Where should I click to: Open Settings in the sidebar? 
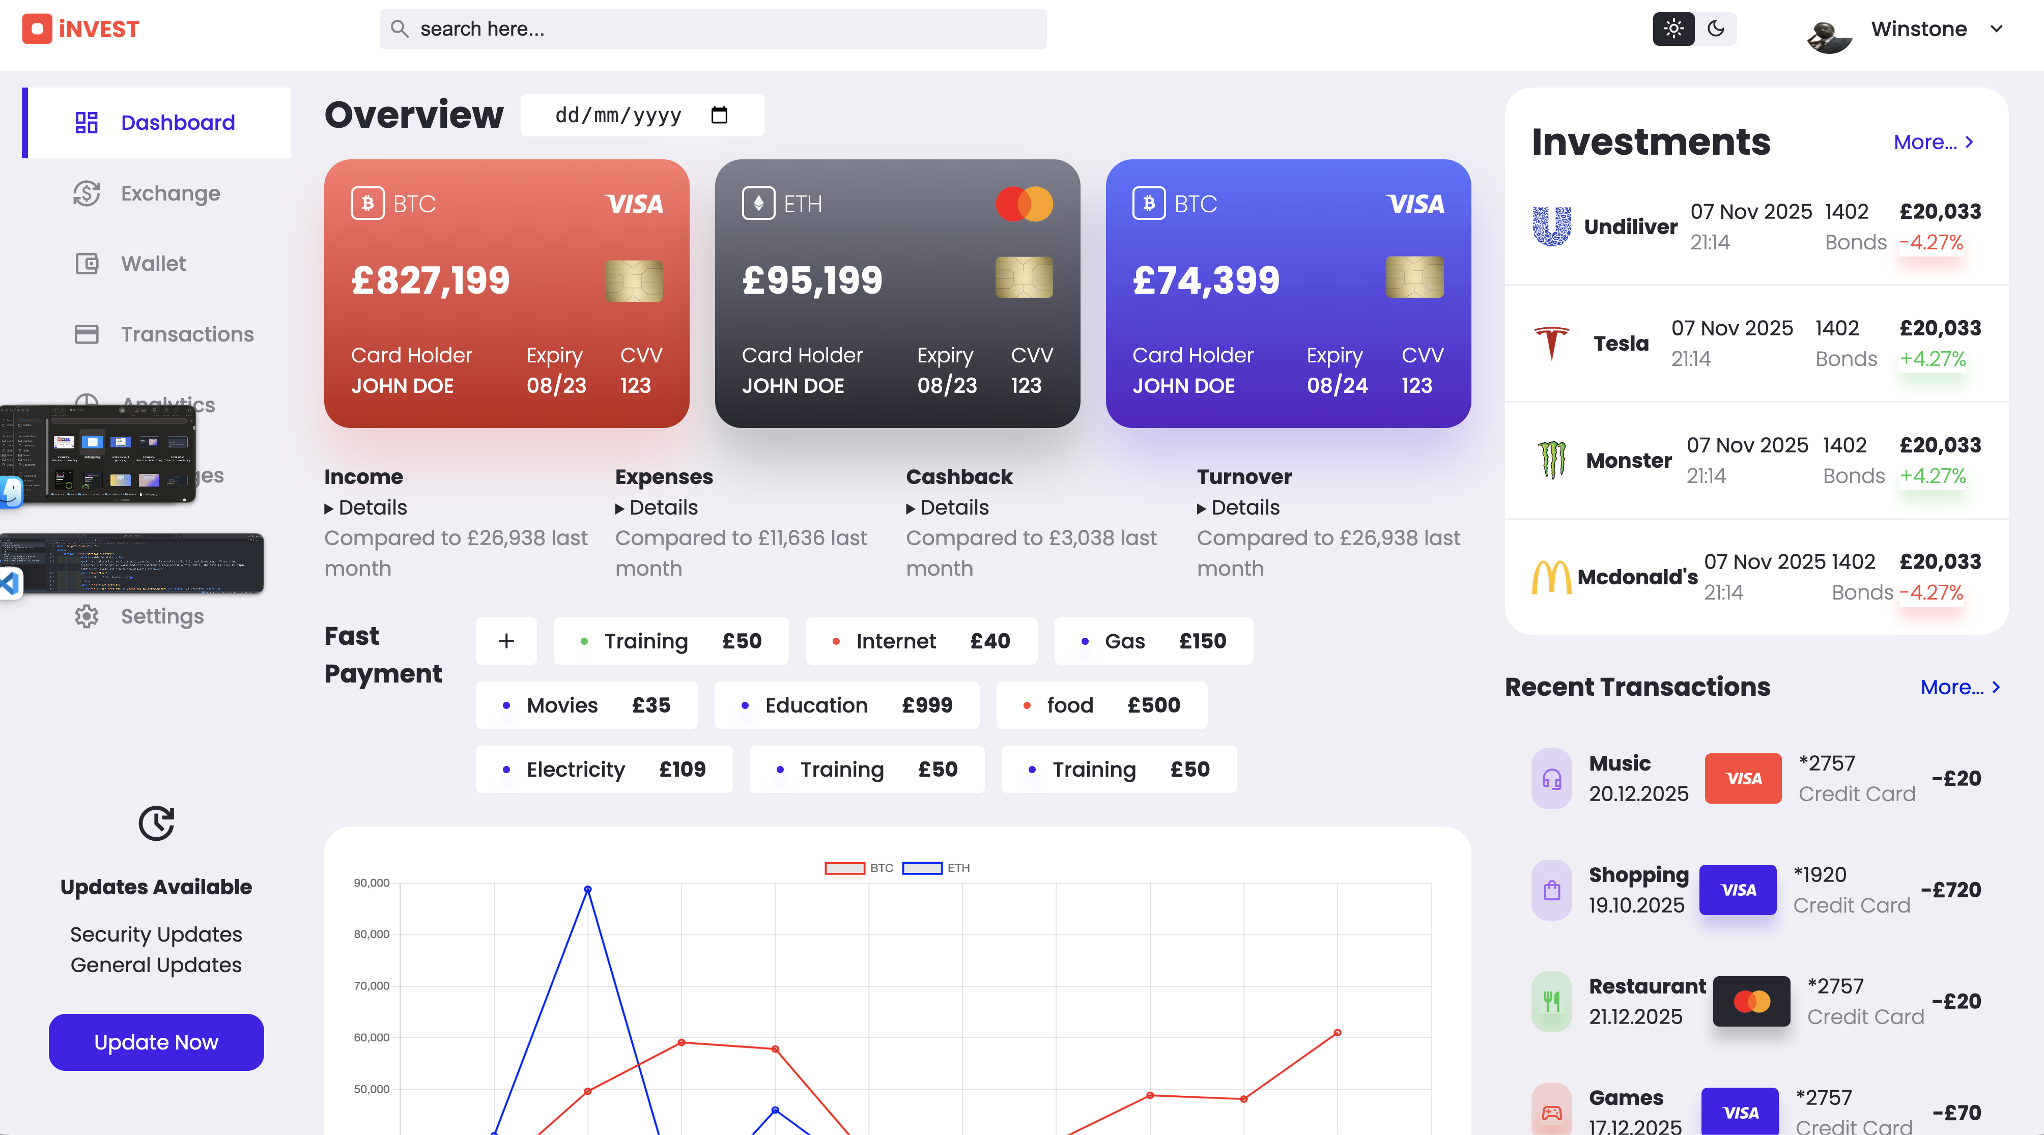tap(156, 616)
